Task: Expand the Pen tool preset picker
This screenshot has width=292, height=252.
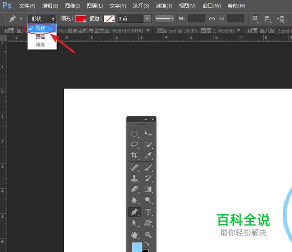Action: coord(21,19)
